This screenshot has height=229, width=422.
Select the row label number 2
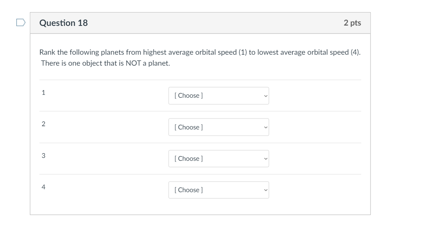[43, 124]
